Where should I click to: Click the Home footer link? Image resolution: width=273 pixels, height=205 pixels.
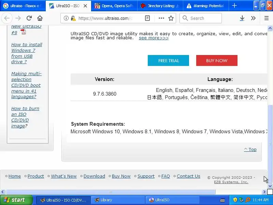click(x=15, y=176)
